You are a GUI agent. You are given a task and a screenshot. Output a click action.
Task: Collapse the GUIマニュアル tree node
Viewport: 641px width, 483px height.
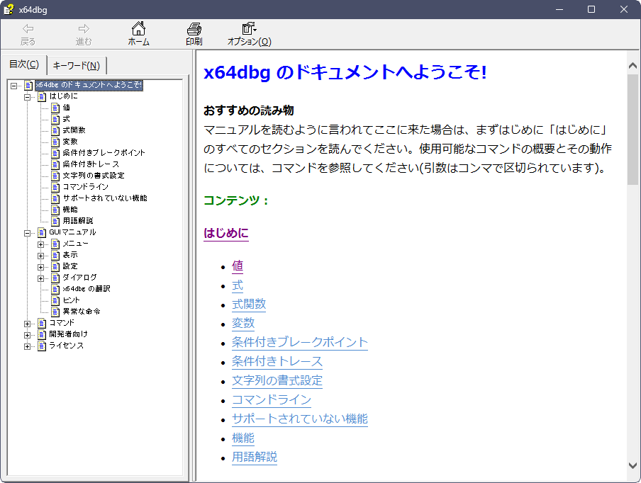(27, 233)
